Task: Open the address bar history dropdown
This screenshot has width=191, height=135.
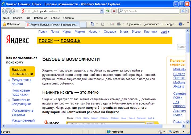Action: 102,11
